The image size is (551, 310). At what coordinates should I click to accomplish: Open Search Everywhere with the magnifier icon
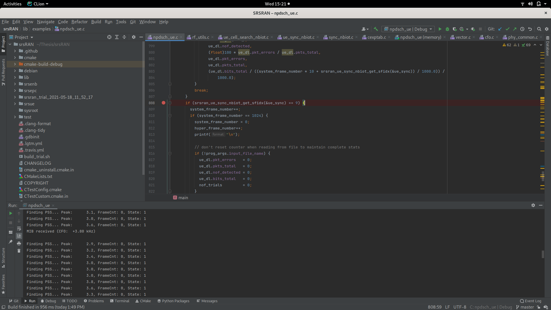tap(539, 29)
